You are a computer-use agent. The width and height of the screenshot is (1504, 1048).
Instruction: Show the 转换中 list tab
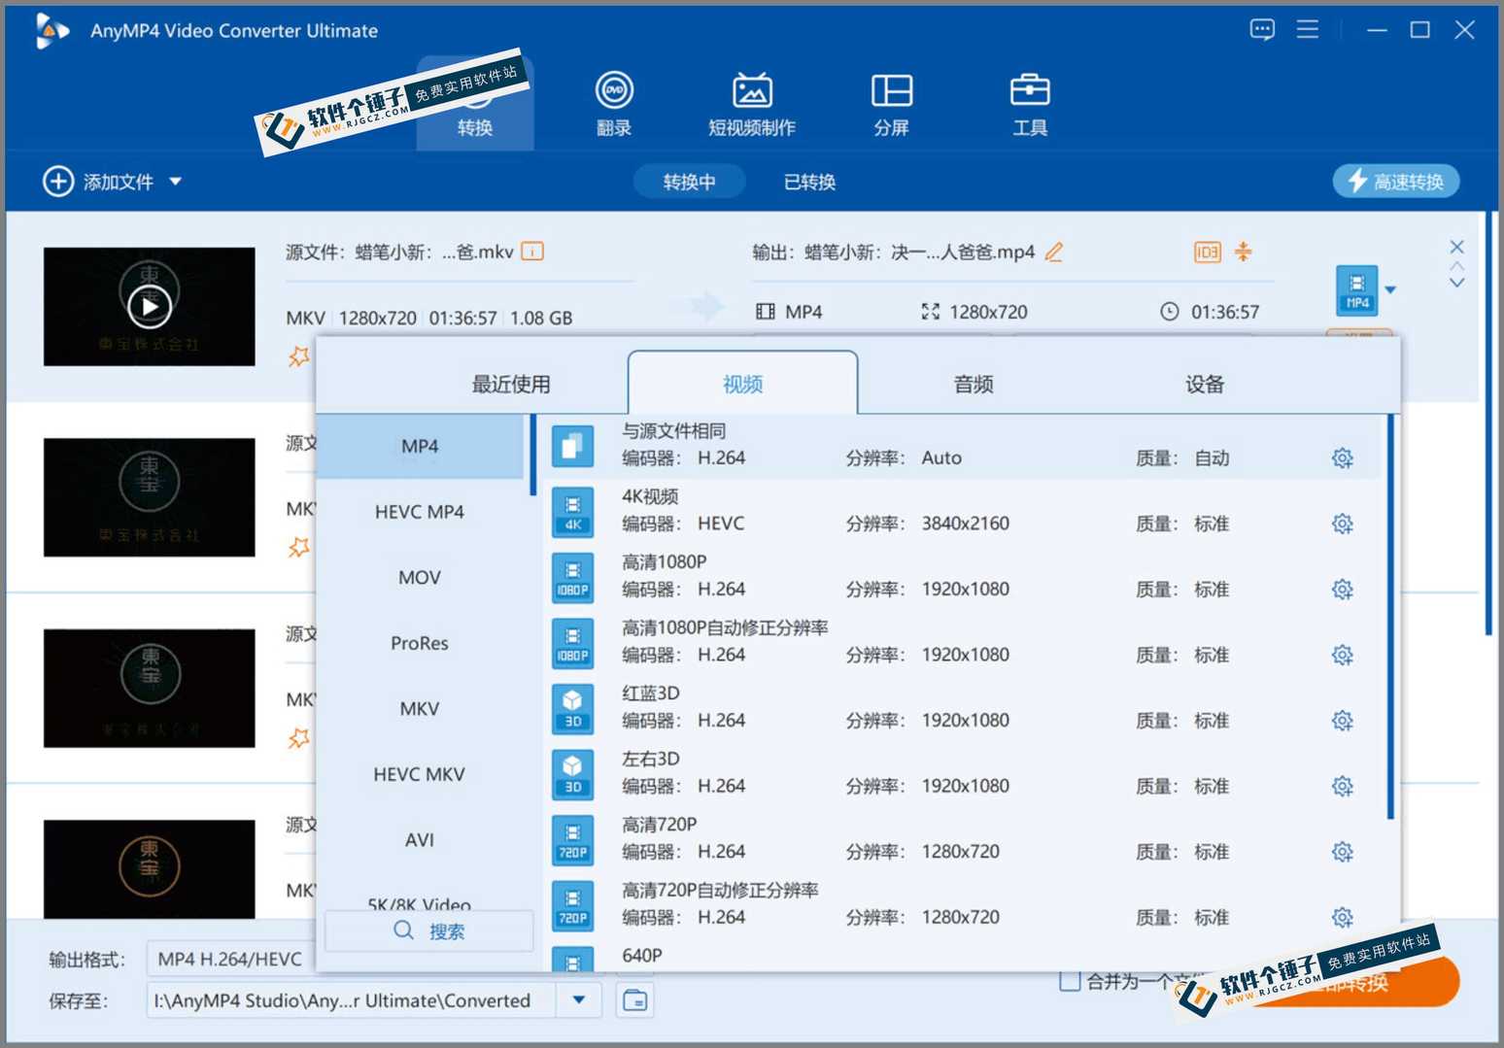pyautogui.click(x=689, y=182)
